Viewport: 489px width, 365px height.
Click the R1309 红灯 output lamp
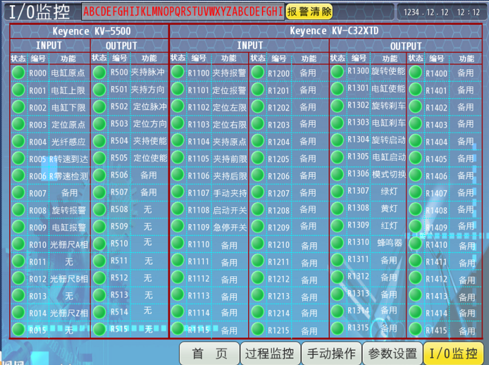click(x=337, y=225)
